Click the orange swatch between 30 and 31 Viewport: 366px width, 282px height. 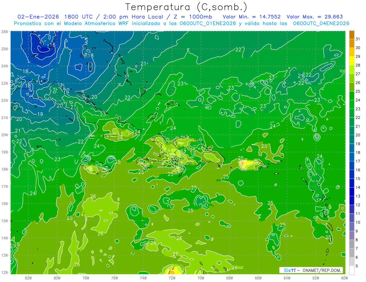pyautogui.click(x=352, y=44)
